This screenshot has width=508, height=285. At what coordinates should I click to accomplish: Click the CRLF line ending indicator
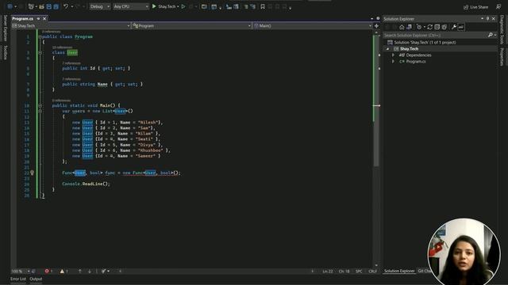click(373, 271)
